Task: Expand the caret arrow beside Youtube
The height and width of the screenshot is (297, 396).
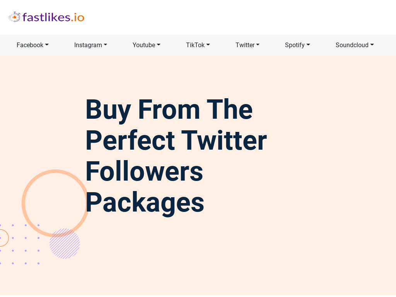Action: point(159,45)
